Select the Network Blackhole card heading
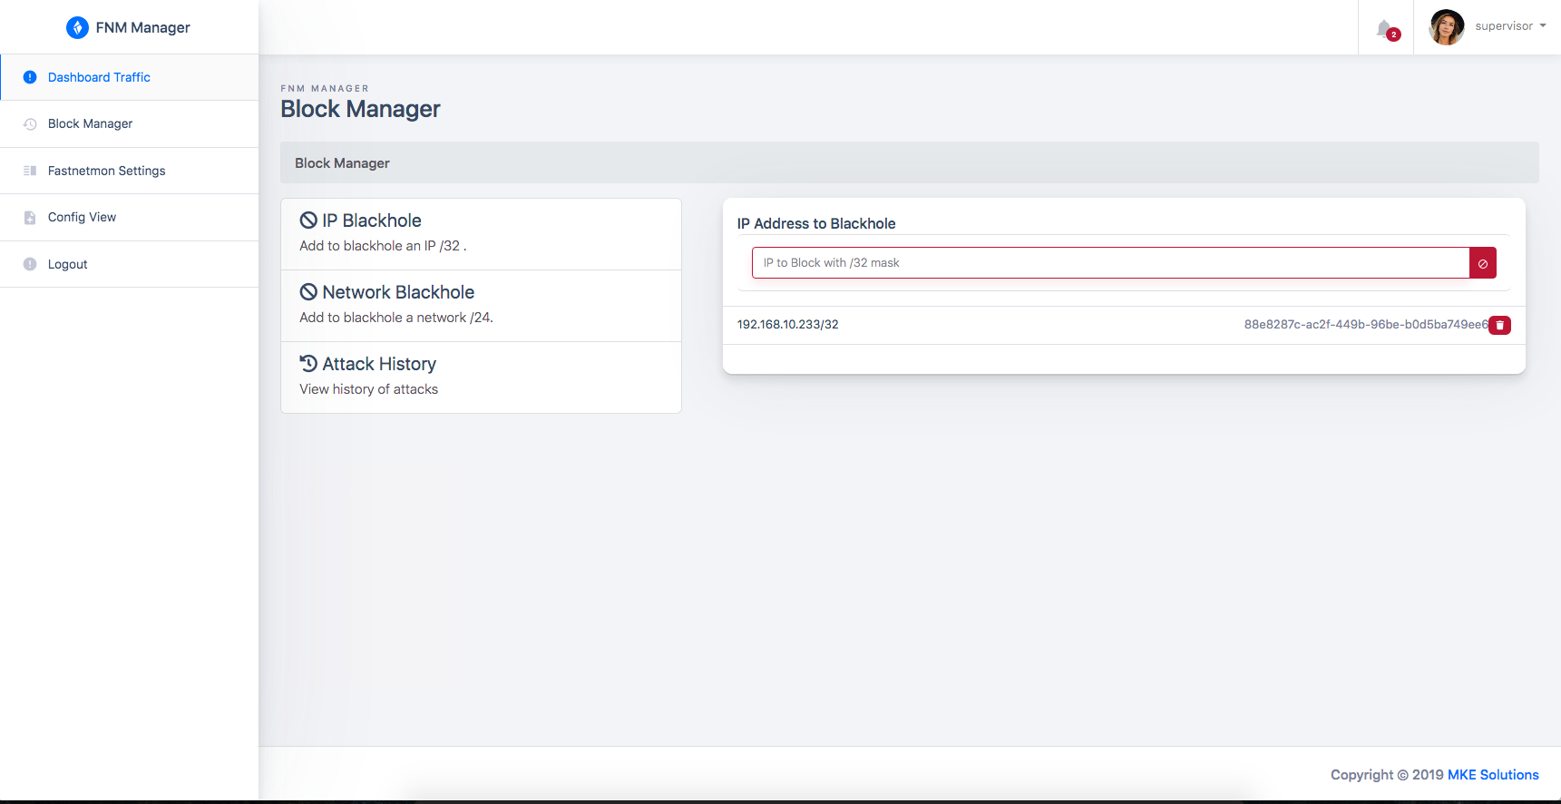The height and width of the screenshot is (804, 1561). 398,292
